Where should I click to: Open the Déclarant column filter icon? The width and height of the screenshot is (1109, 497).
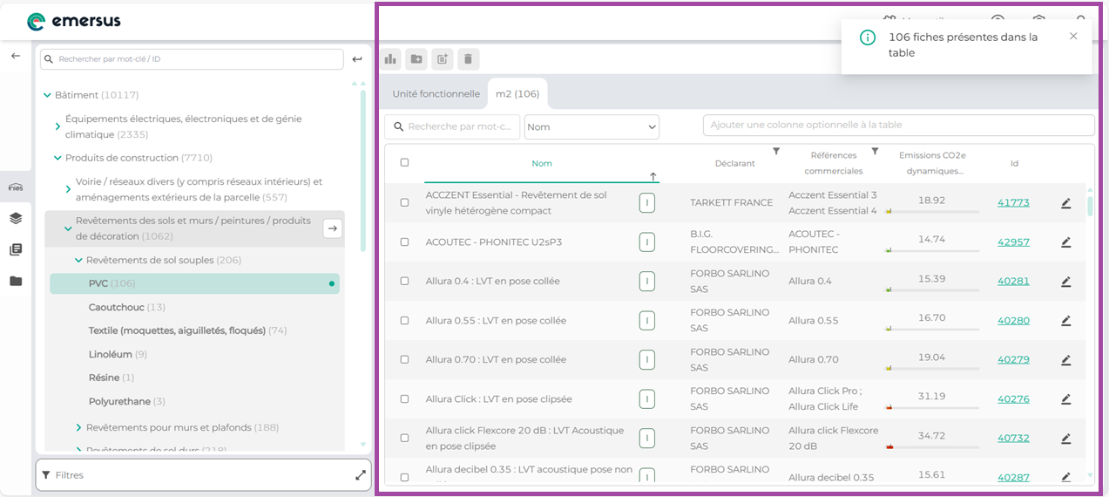pyautogui.click(x=776, y=151)
